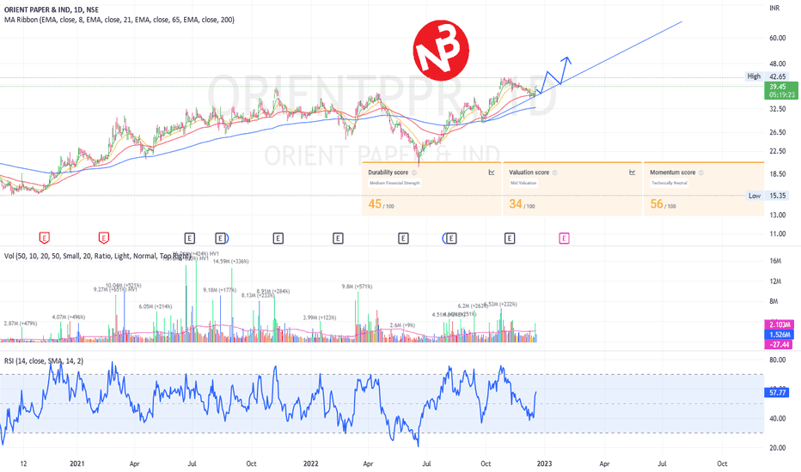The width and height of the screenshot is (801, 472).
Task: Open info icon beside Durability score
Action: [x=413, y=173]
